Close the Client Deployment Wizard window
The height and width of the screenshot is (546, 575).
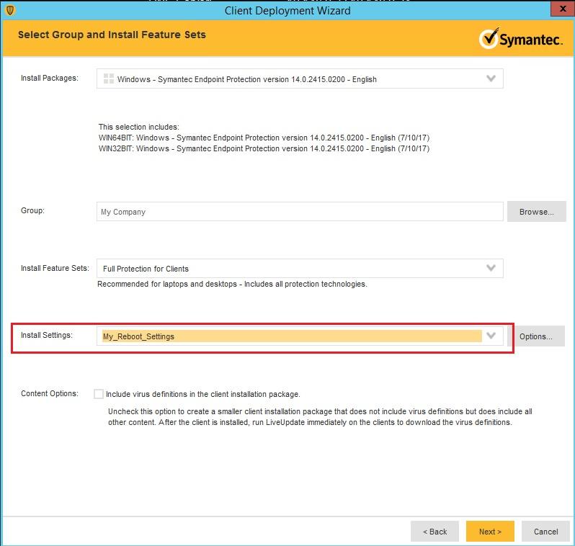click(x=563, y=9)
